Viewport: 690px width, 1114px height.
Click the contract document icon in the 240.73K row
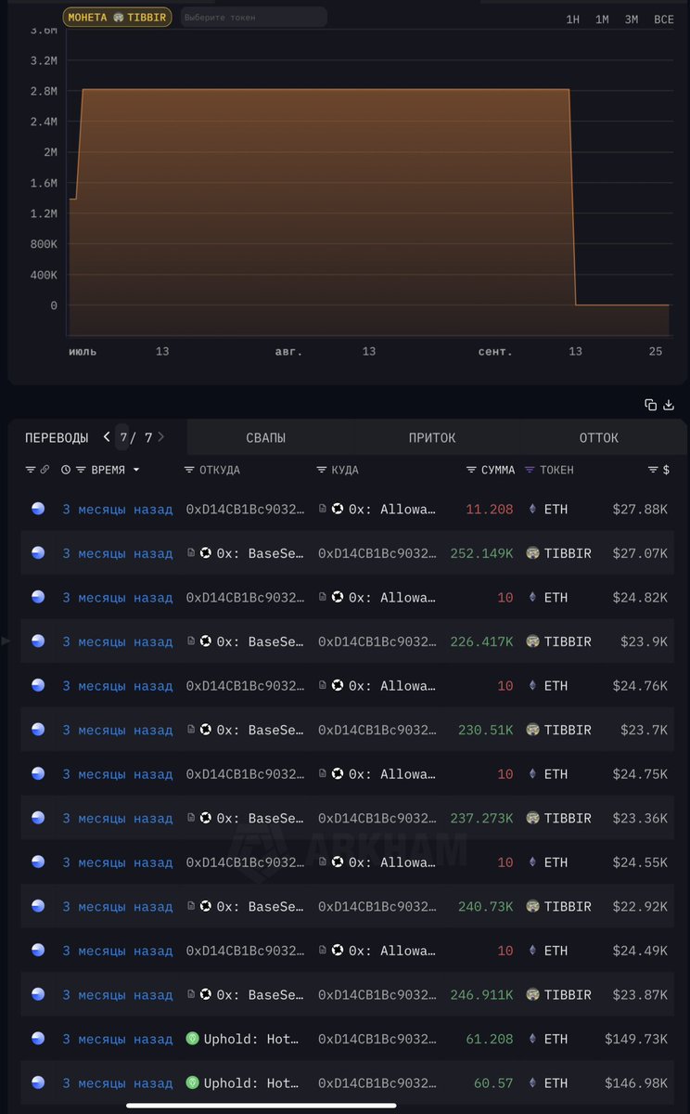point(191,906)
